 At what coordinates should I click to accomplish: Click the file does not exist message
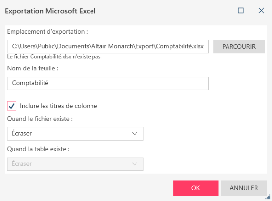point(54,57)
